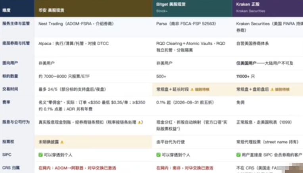Select the 币安 美股现货 column header

(51, 10)
